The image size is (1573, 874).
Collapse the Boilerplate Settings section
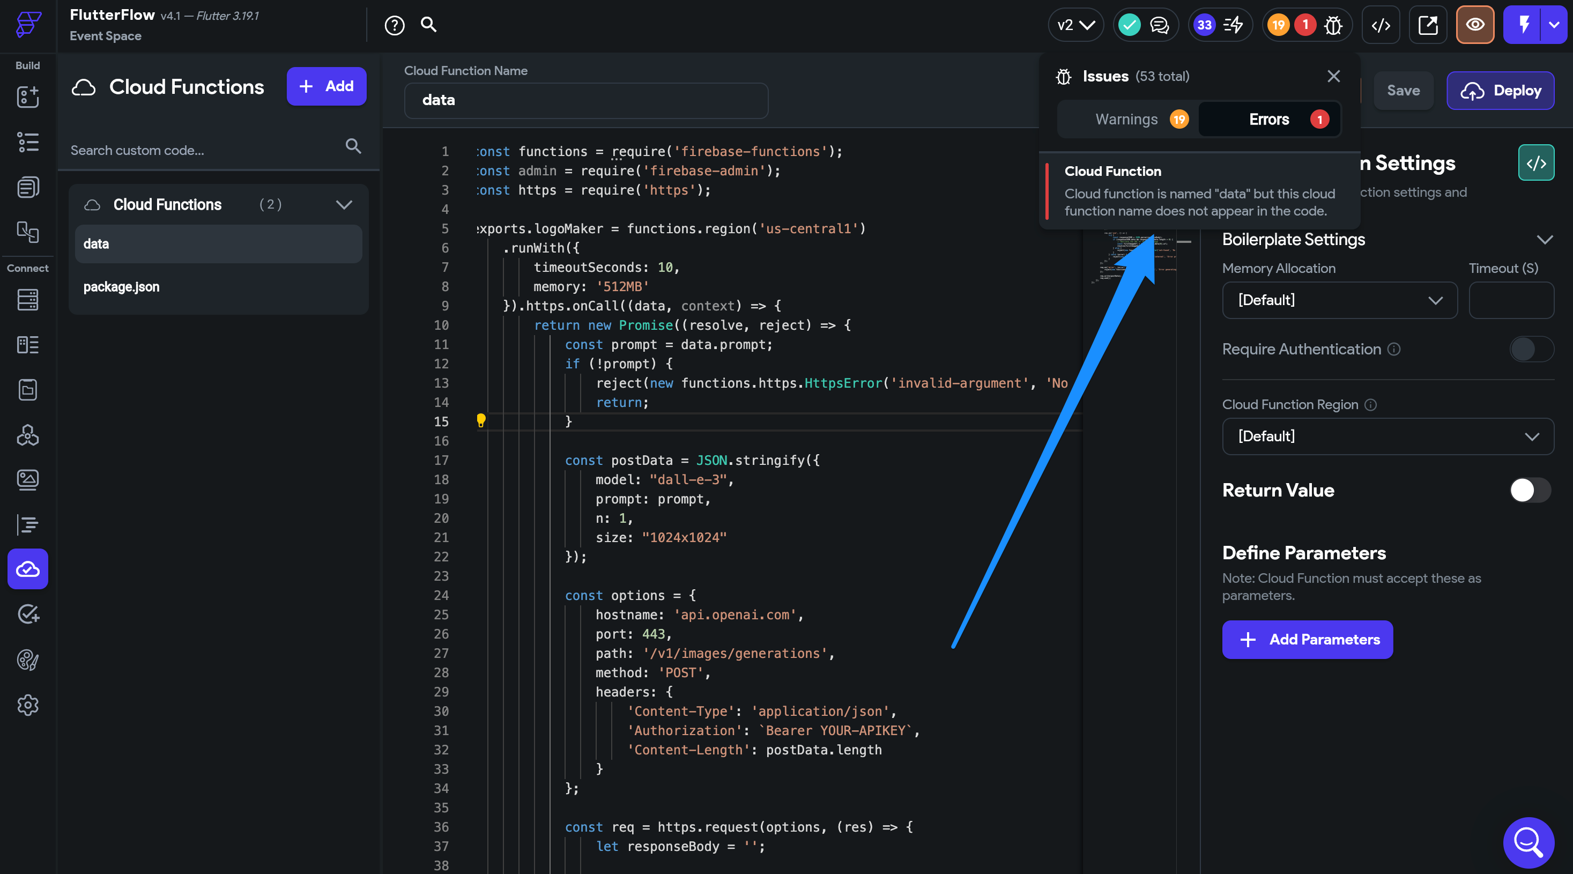coord(1544,240)
